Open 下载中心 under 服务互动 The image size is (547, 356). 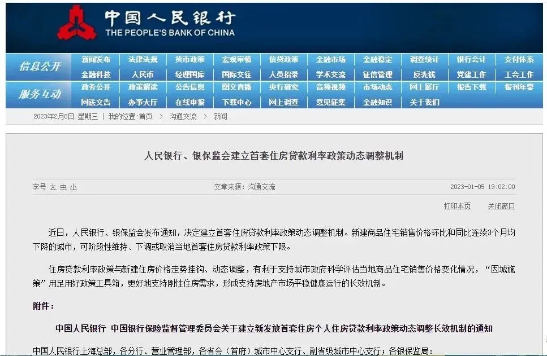click(x=237, y=102)
